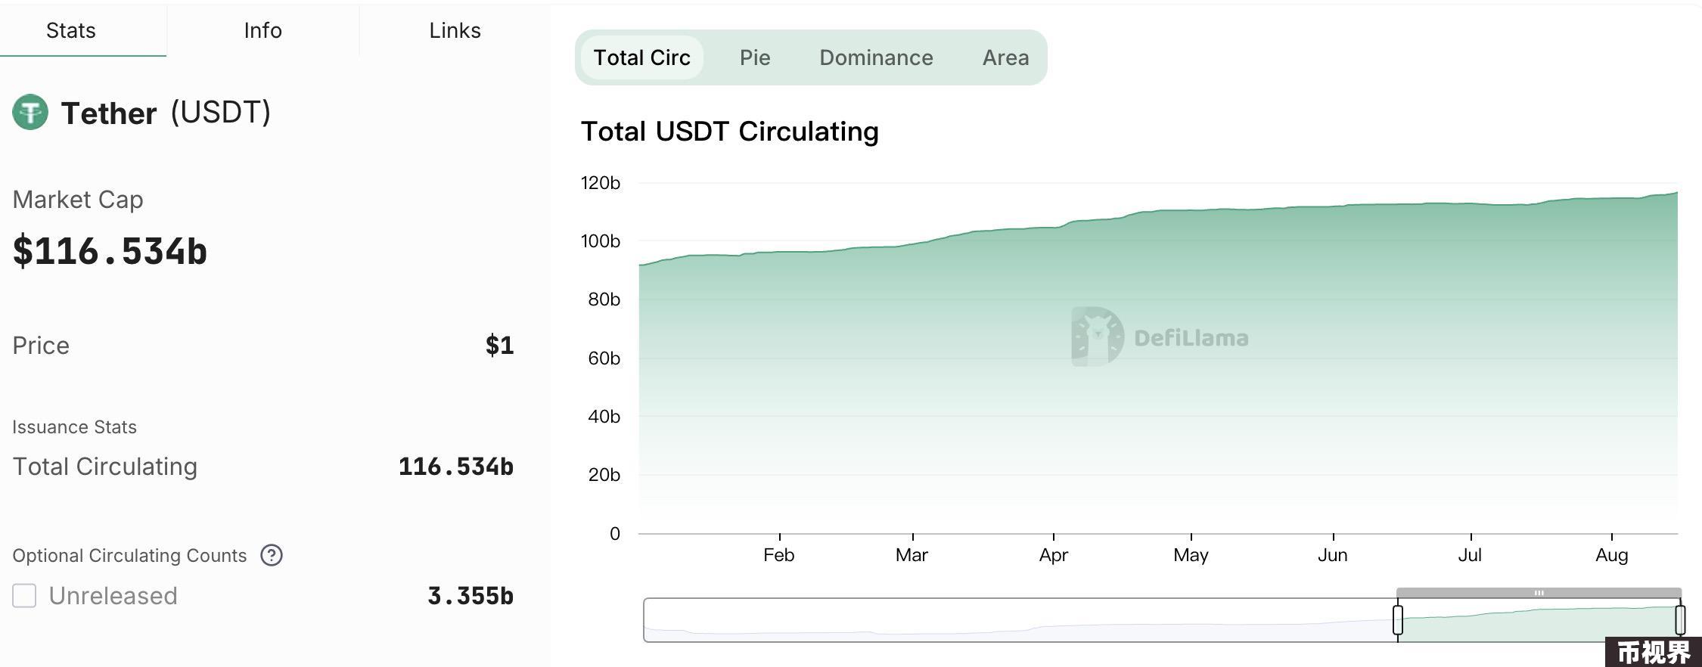Viewport: 1702px width, 667px height.
Task: Switch chart to Dominance view
Action: pos(876,57)
